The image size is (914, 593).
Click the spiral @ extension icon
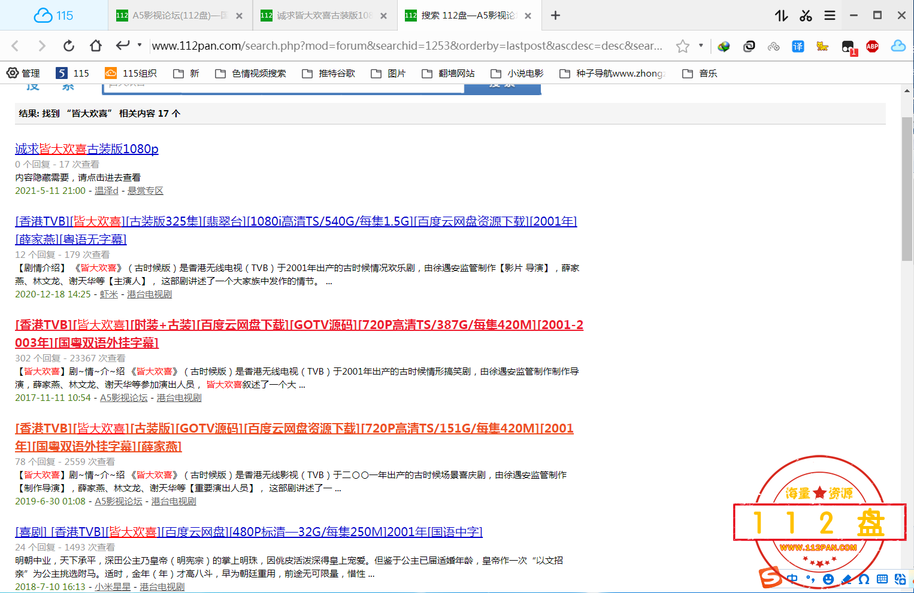coord(749,46)
